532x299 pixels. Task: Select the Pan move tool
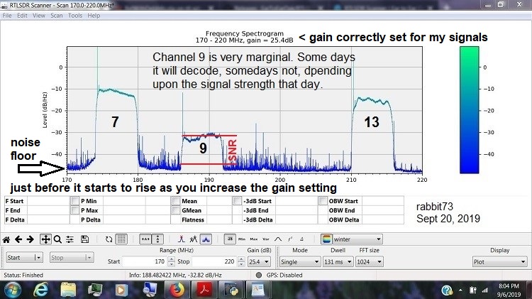(47, 239)
